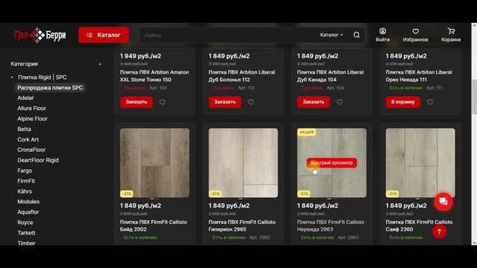Click the ПолБерри logo
This screenshot has height=268, width=477.
pos(40,35)
